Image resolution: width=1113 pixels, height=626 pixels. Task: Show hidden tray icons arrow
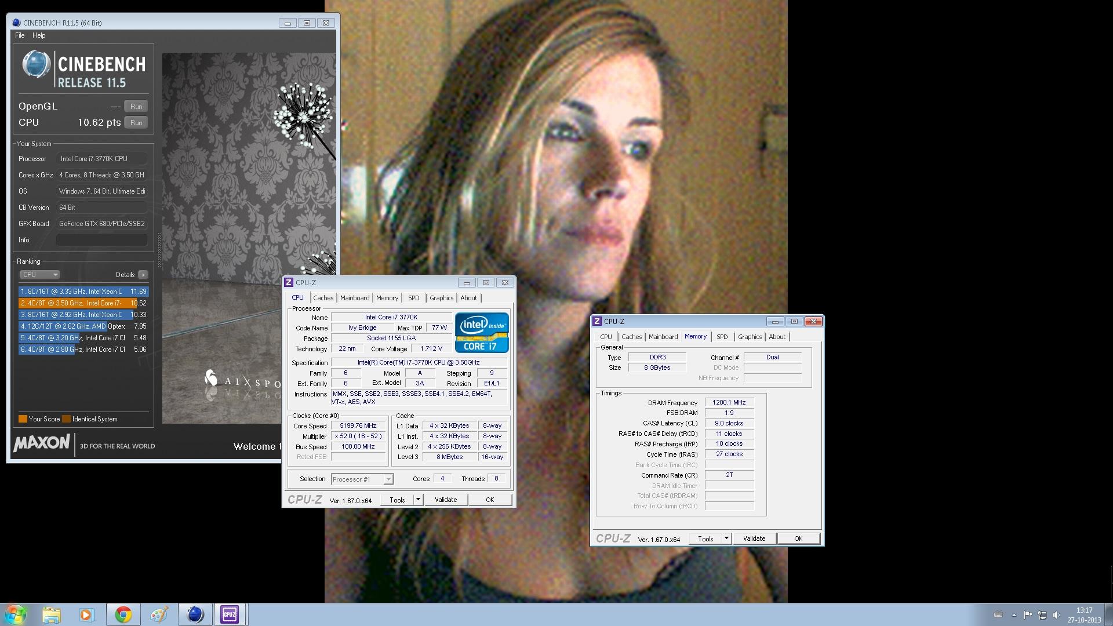[x=1014, y=615]
